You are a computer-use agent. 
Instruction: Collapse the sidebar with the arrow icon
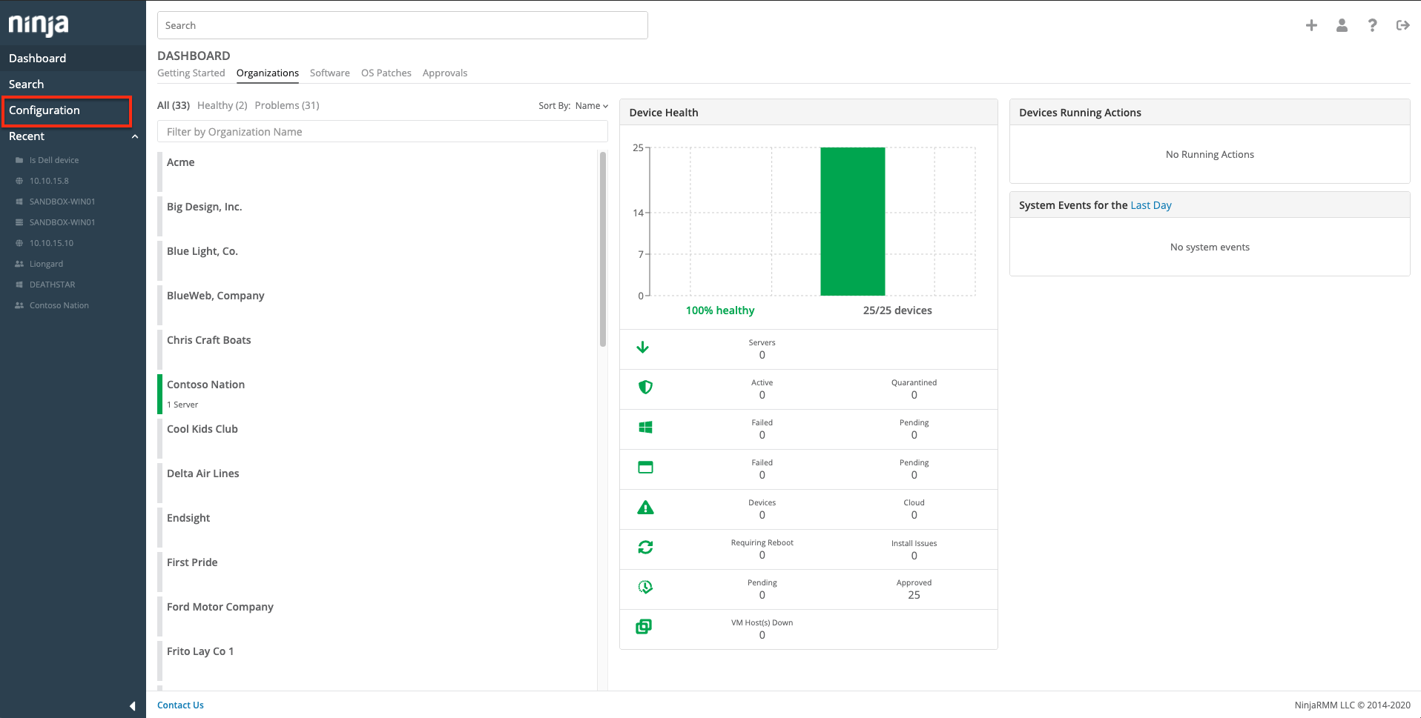click(x=133, y=706)
